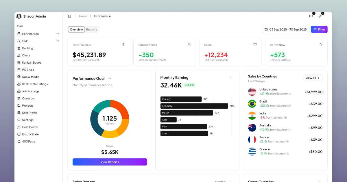Click the United States flag icon

point(252,92)
